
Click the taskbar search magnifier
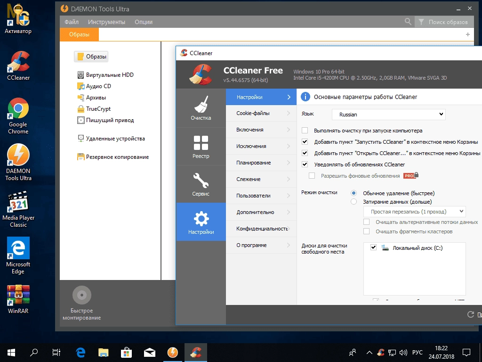click(34, 352)
